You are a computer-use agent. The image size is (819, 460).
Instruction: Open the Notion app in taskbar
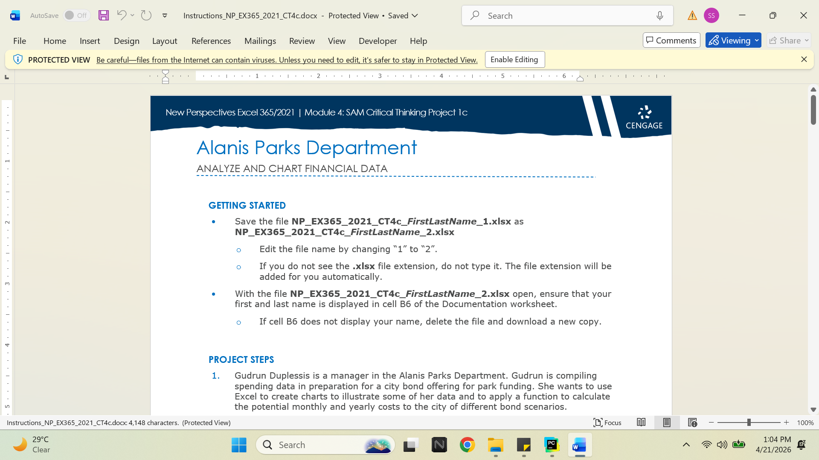pos(439,445)
